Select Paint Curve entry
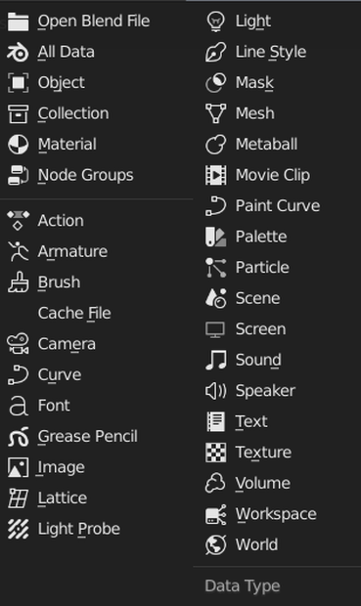The height and width of the screenshot is (606, 361). (277, 205)
